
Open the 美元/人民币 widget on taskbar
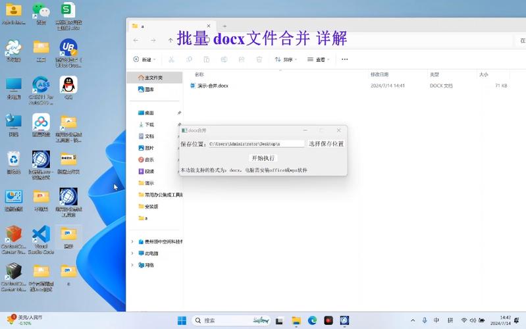(x=24, y=320)
